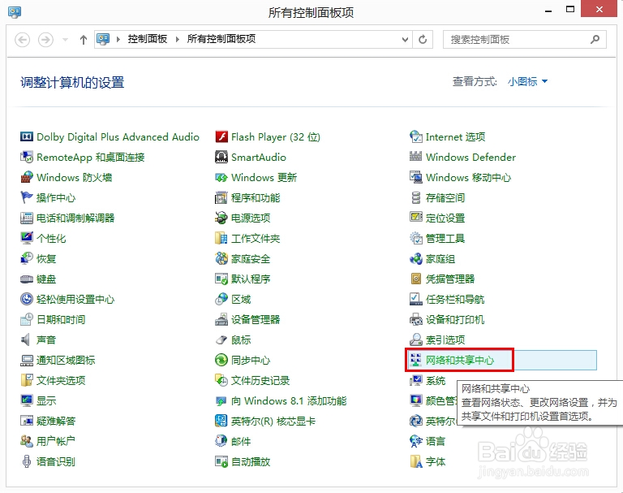Open the 家庭安全 icon
This screenshot has width=623, height=493.
(x=221, y=258)
